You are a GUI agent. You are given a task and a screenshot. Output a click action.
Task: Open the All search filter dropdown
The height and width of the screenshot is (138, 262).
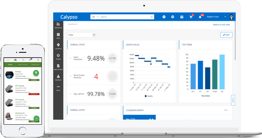click(95, 17)
